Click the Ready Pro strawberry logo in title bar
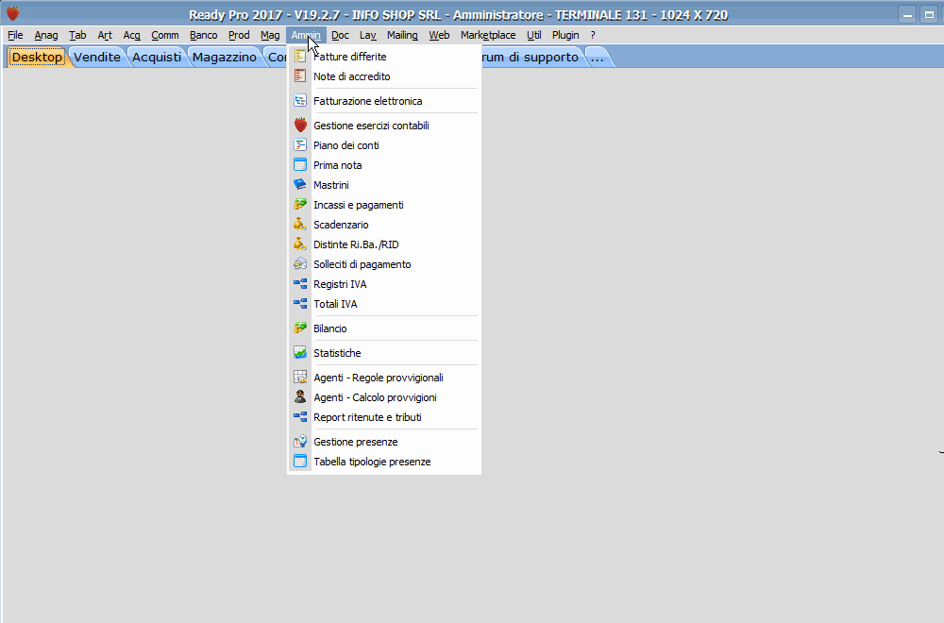The image size is (944, 623). 12,14
